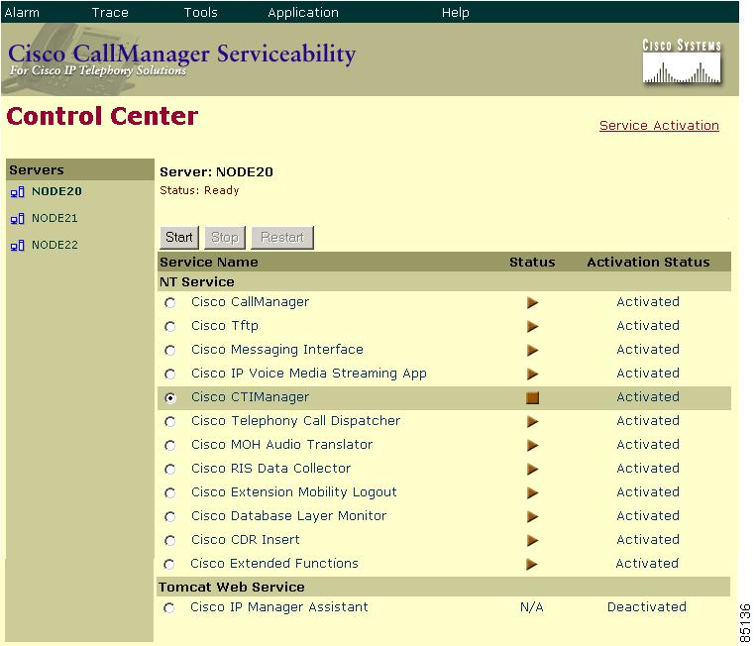Click status arrow for Extension Mobility Logout
The height and width of the screenshot is (646, 755).
click(x=532, y=493)
